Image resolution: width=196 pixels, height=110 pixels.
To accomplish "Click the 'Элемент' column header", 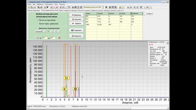I will pyautogui.click(x=114, y=13).
